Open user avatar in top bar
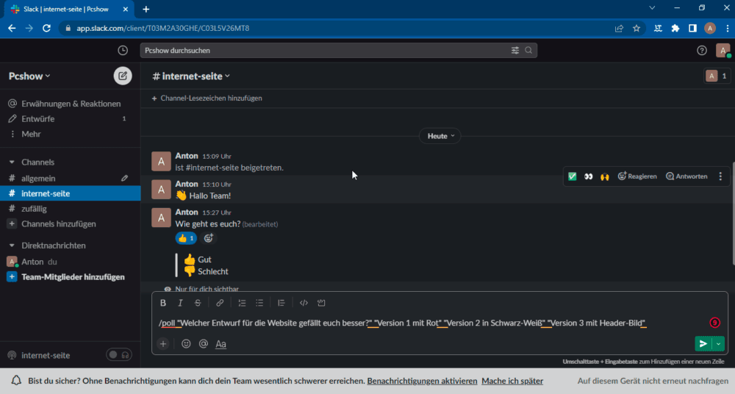This screenshot has width=735, height=394. (723, 50)
